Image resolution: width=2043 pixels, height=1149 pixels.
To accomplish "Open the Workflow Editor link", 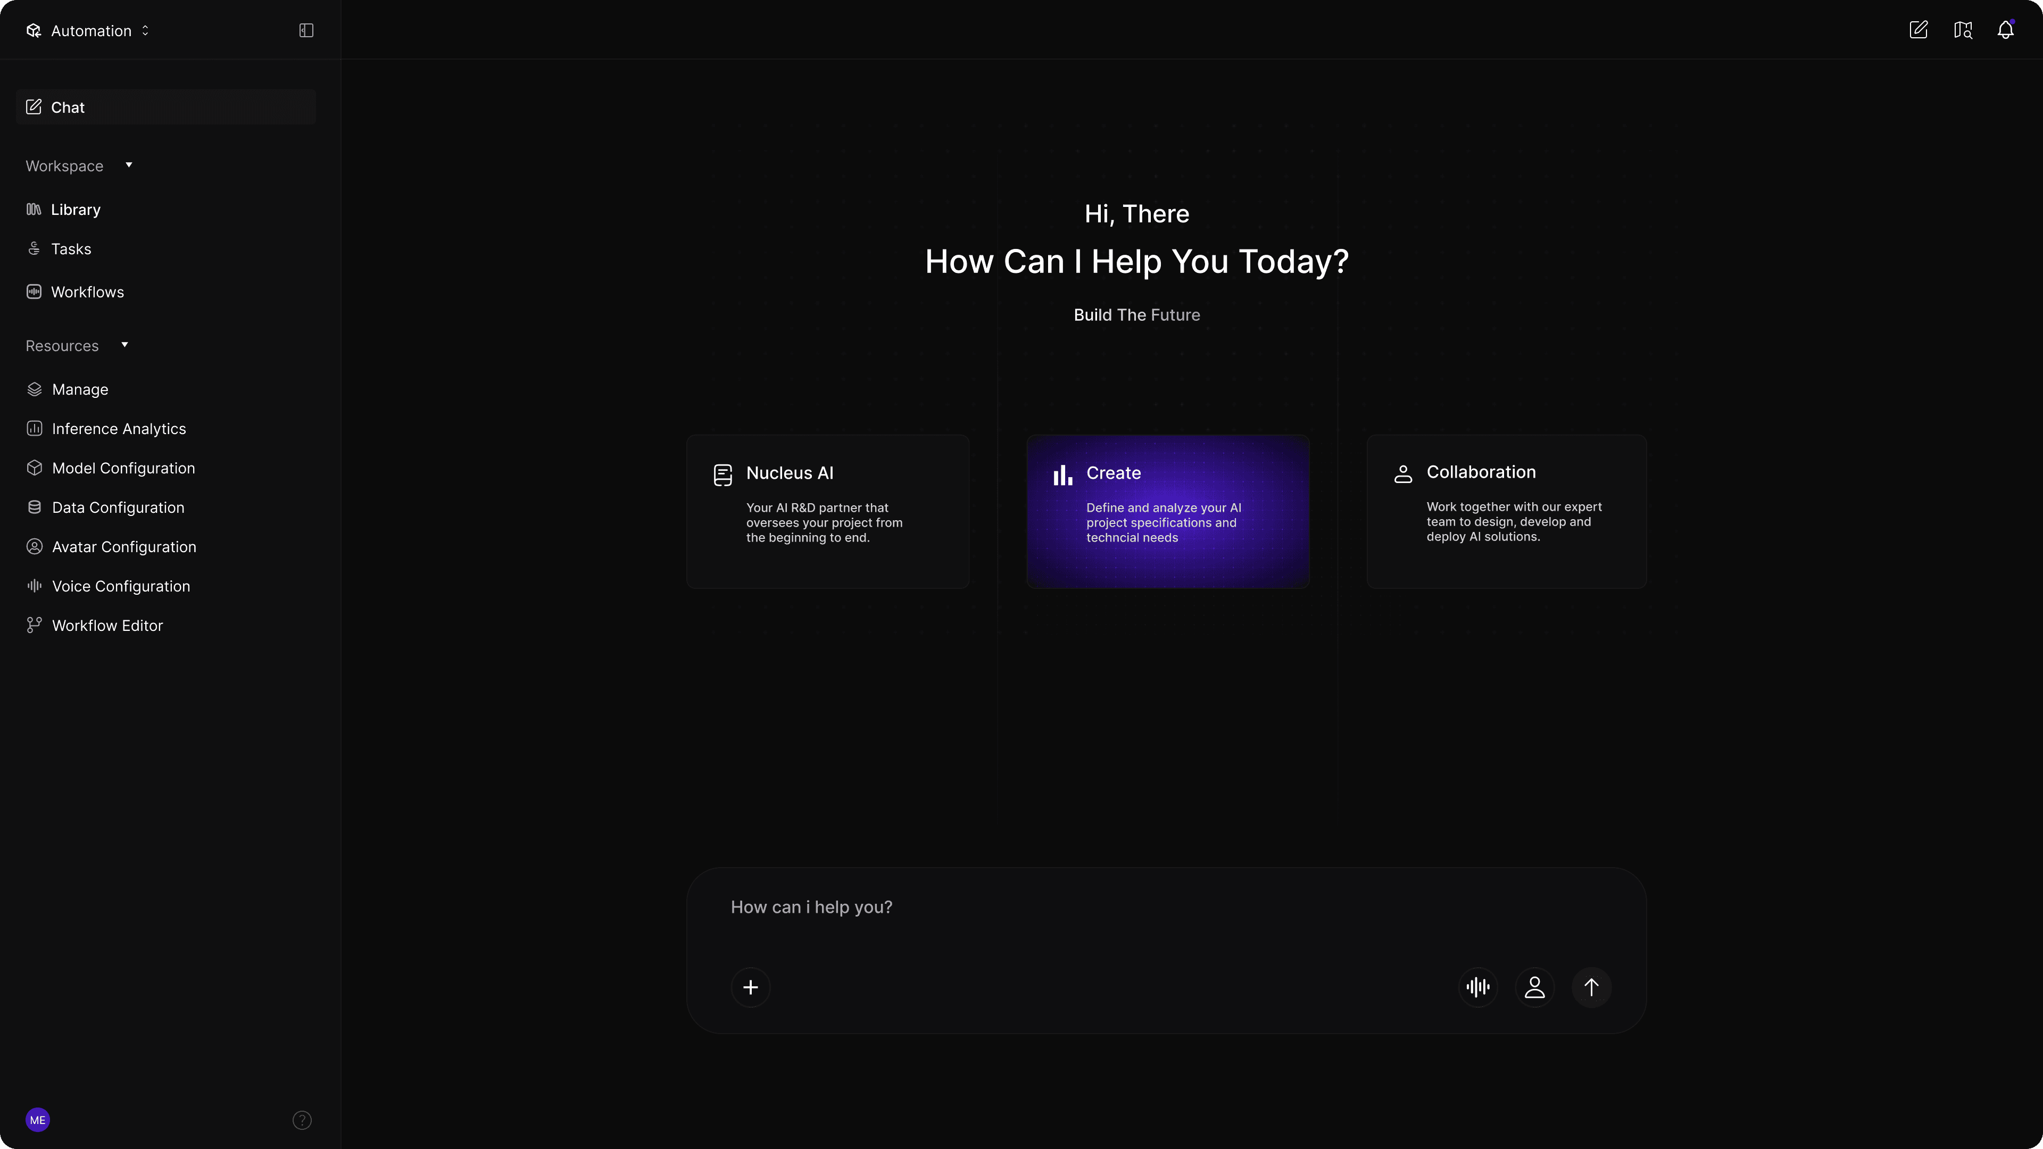I will click(107, 626).
